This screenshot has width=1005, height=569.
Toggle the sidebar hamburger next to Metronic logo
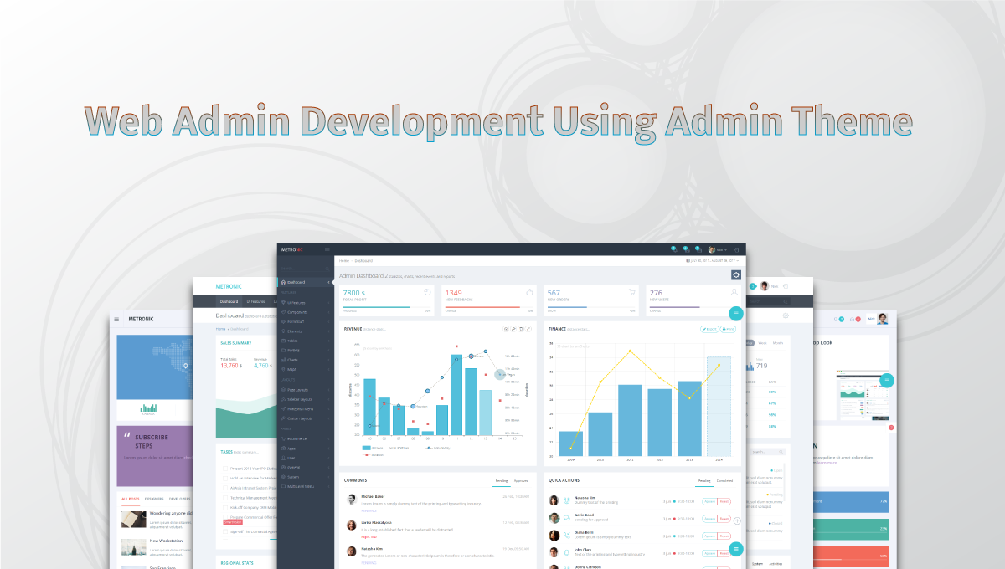coord(327,249)
